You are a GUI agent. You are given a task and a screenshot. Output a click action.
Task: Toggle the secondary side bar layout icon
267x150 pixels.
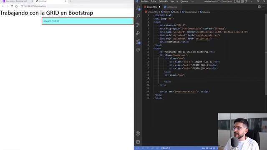pyautogui.click(x=242, y=1)
